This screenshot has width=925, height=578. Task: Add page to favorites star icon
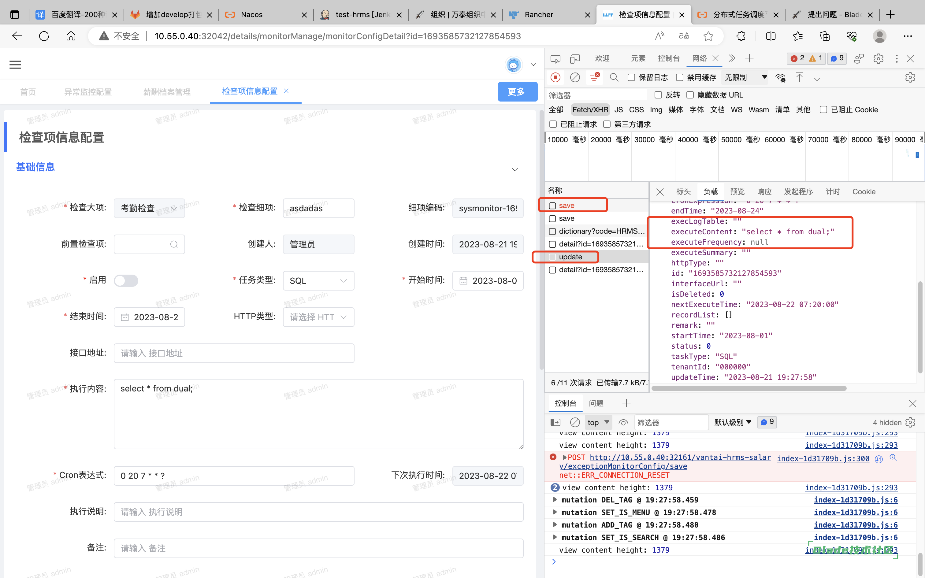point(708,36)
